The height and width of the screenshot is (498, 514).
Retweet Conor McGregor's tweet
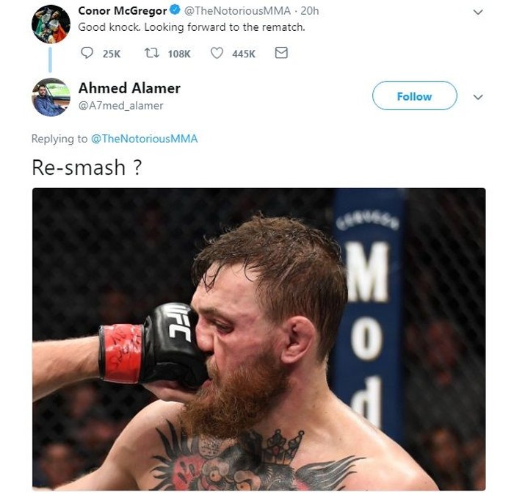point(152,53)
